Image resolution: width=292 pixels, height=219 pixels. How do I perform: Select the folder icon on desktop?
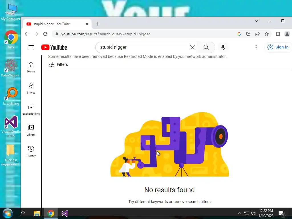(11, 155)
